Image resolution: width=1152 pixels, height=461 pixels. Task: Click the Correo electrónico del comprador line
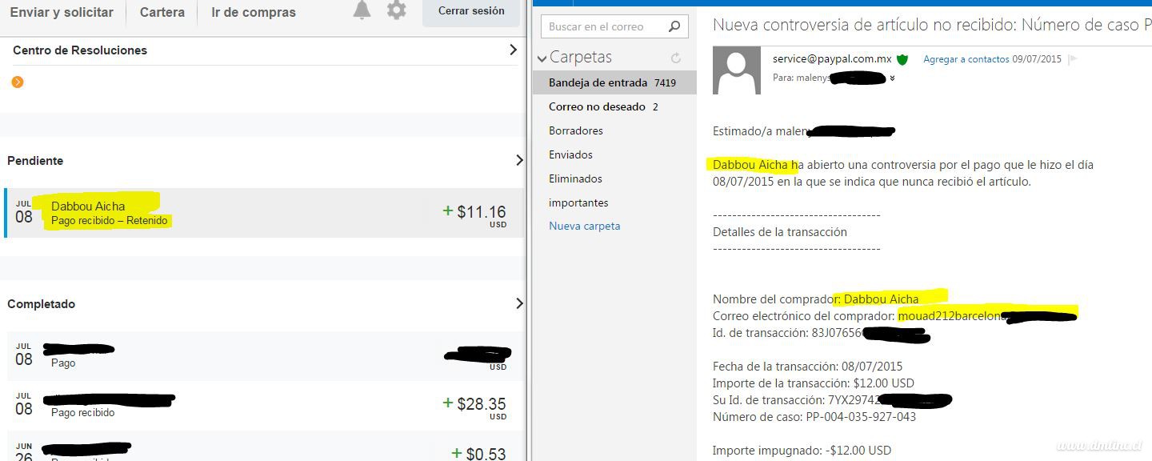click(894, 315)
